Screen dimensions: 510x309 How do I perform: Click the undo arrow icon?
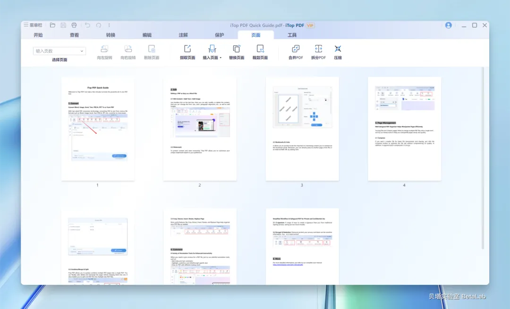[87, 25]
